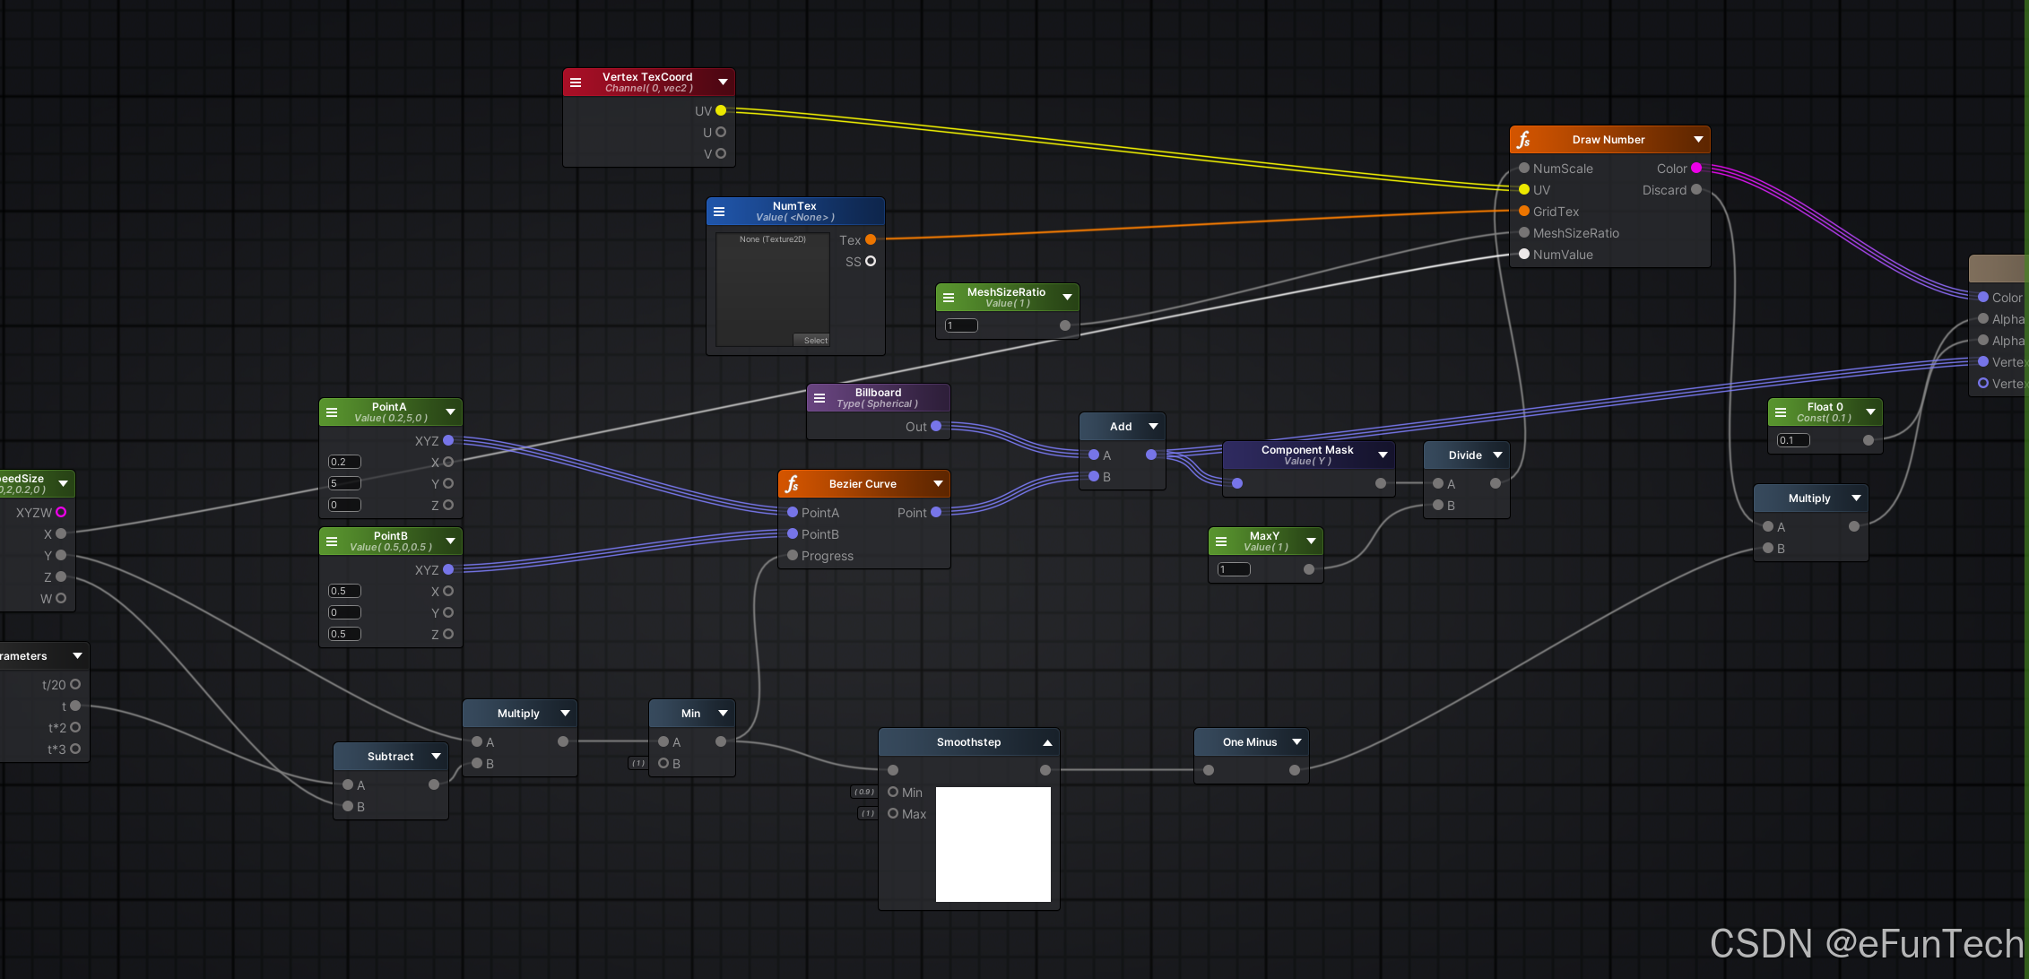Click the hamburger icon on Vertex TexCoord node
2029x979 pixels.
click(576, 82)
